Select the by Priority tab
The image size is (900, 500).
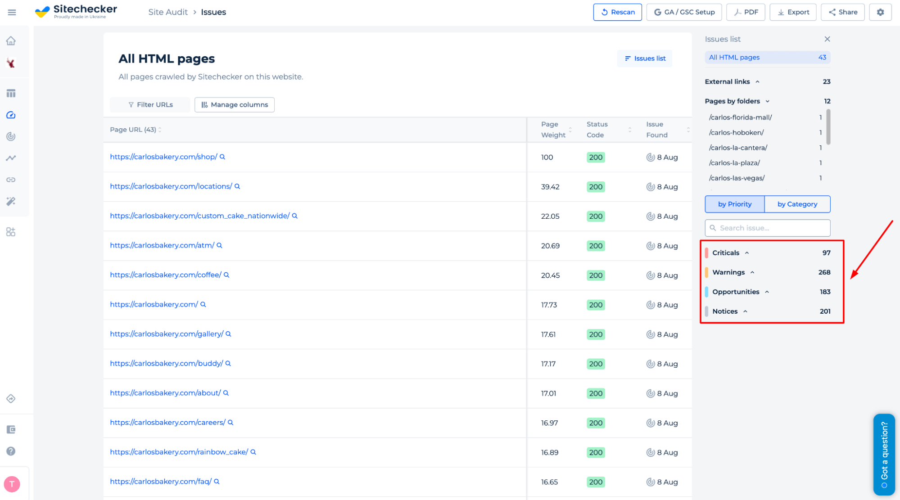(x=735, y=204)
